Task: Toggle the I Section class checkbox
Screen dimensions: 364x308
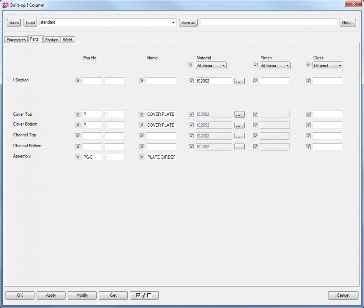Action: 308,81
